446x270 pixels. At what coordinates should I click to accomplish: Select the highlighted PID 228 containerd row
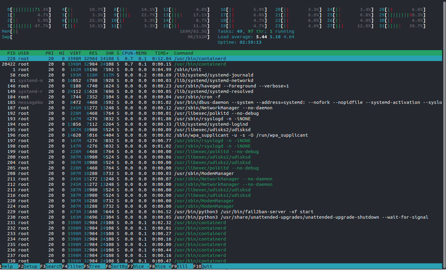tap(221, 59)
